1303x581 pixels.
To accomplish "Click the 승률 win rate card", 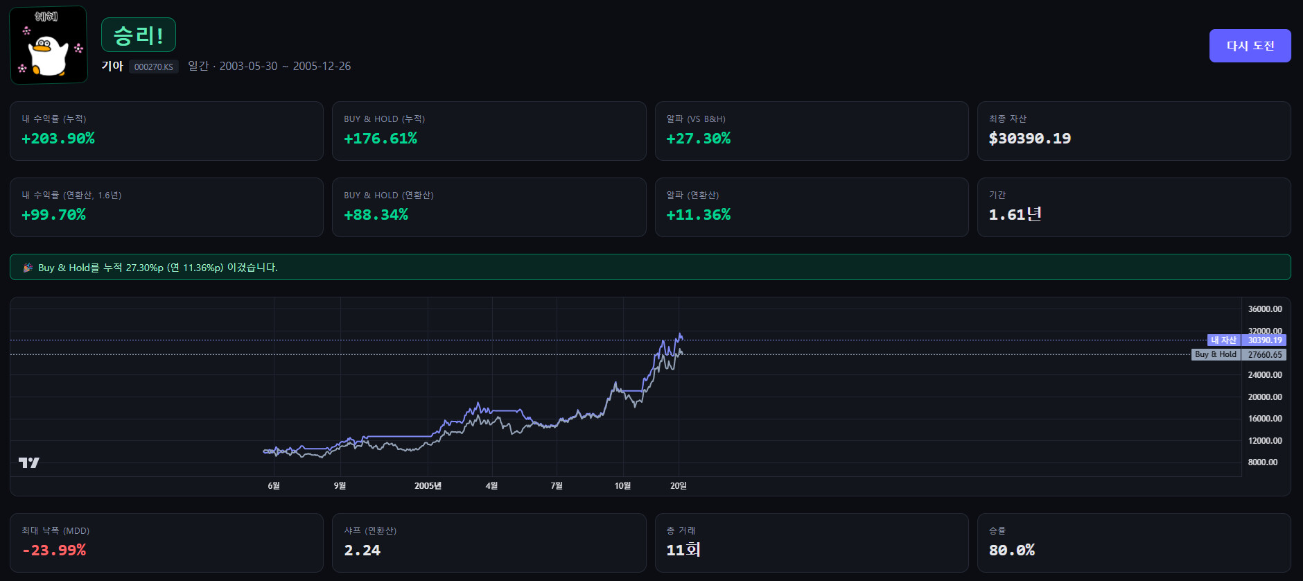I will (1133, 542).
